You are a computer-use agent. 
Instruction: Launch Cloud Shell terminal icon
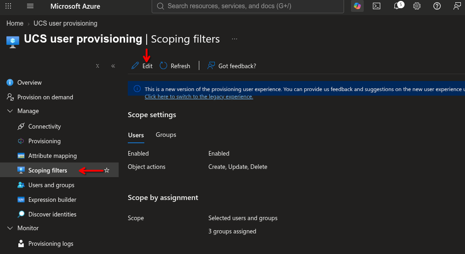tap(377, 6)
